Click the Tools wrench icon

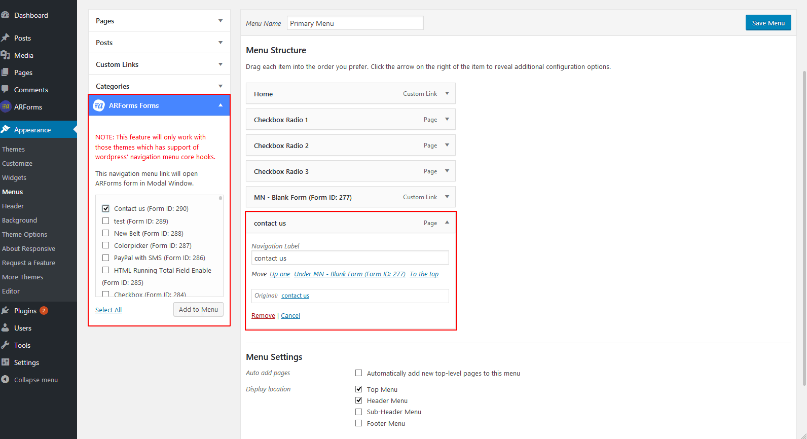pyautogui.click(x=6, y=345)
